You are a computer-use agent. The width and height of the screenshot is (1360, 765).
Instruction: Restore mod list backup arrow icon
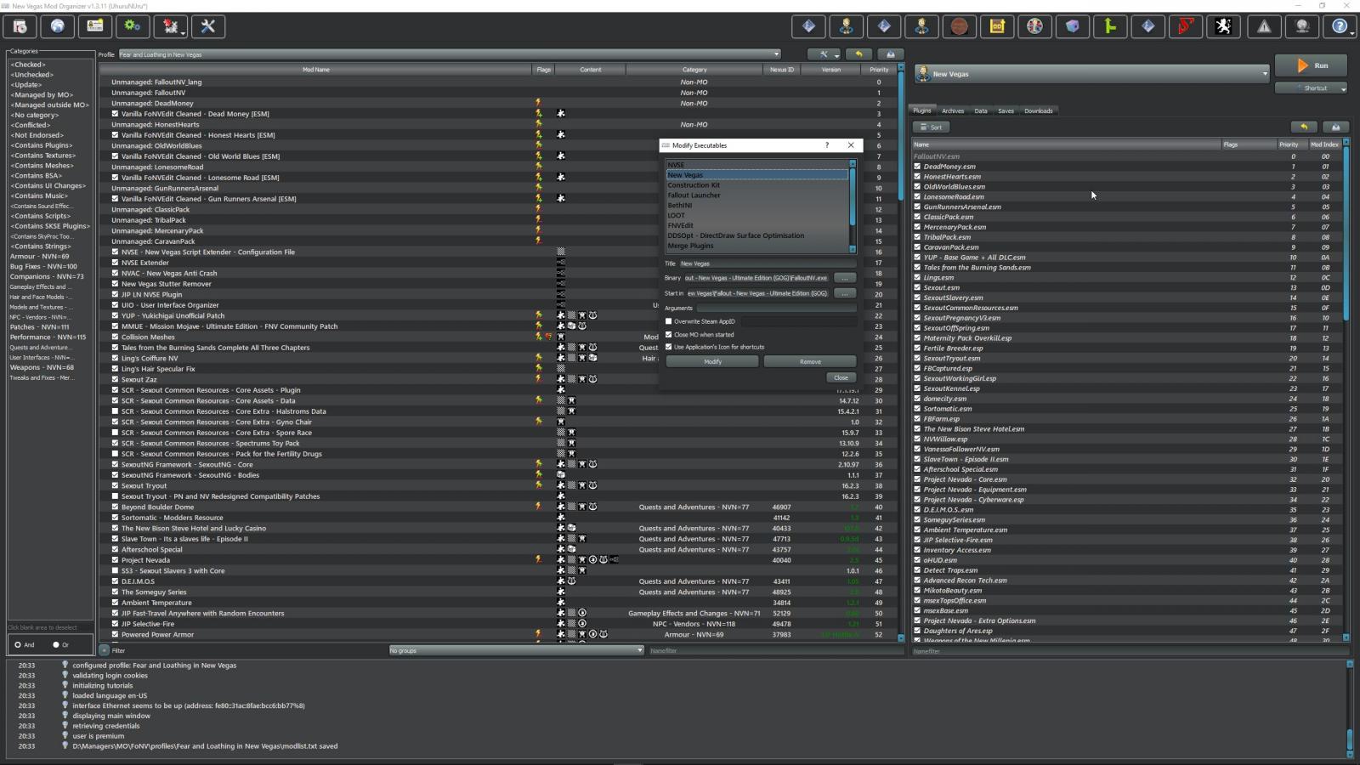click(858, 54)
